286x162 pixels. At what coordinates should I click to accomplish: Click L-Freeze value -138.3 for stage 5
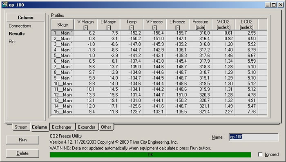coord(177,56)
